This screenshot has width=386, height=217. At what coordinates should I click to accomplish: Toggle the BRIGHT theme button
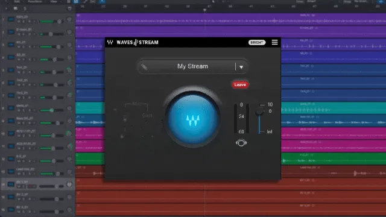coord(257,43)
